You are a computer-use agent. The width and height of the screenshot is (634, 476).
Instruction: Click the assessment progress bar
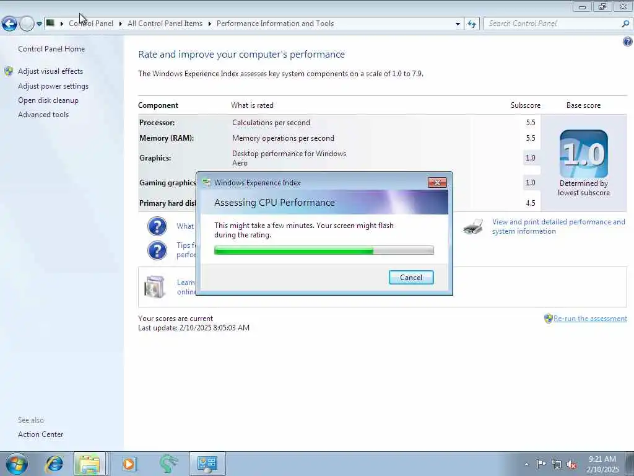tap(324, 250)
